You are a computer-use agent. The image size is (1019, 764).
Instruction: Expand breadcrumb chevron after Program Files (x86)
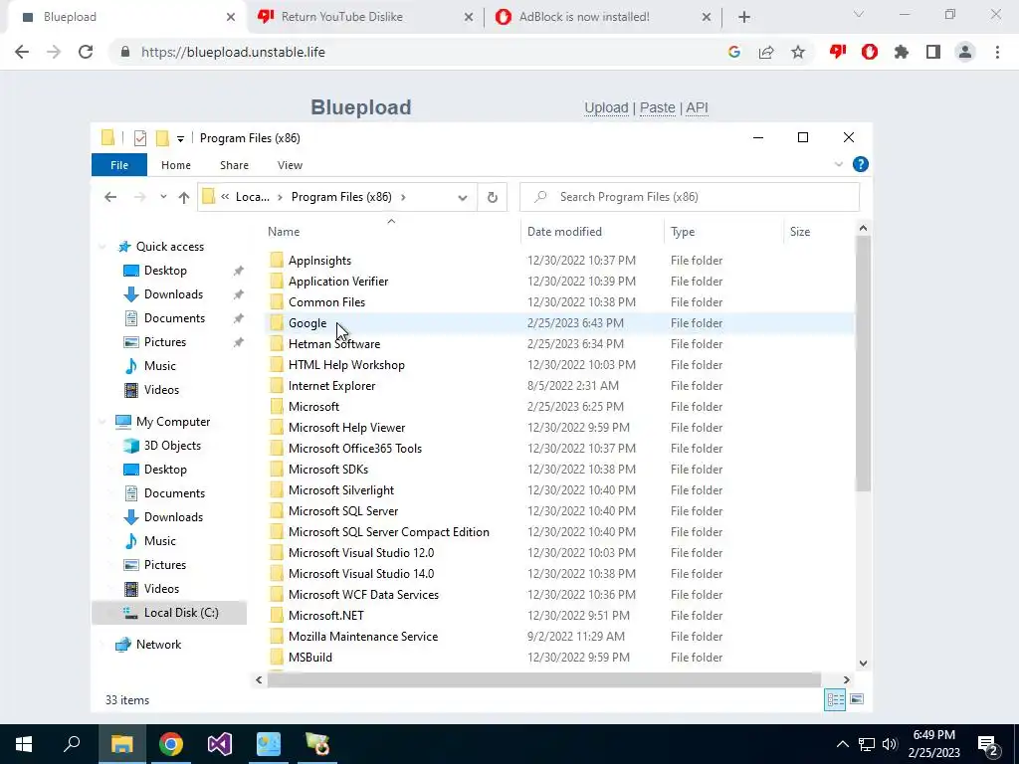403,197
